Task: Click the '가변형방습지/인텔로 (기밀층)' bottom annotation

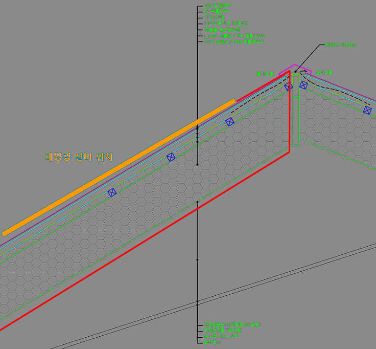Action: click(232, 324)
